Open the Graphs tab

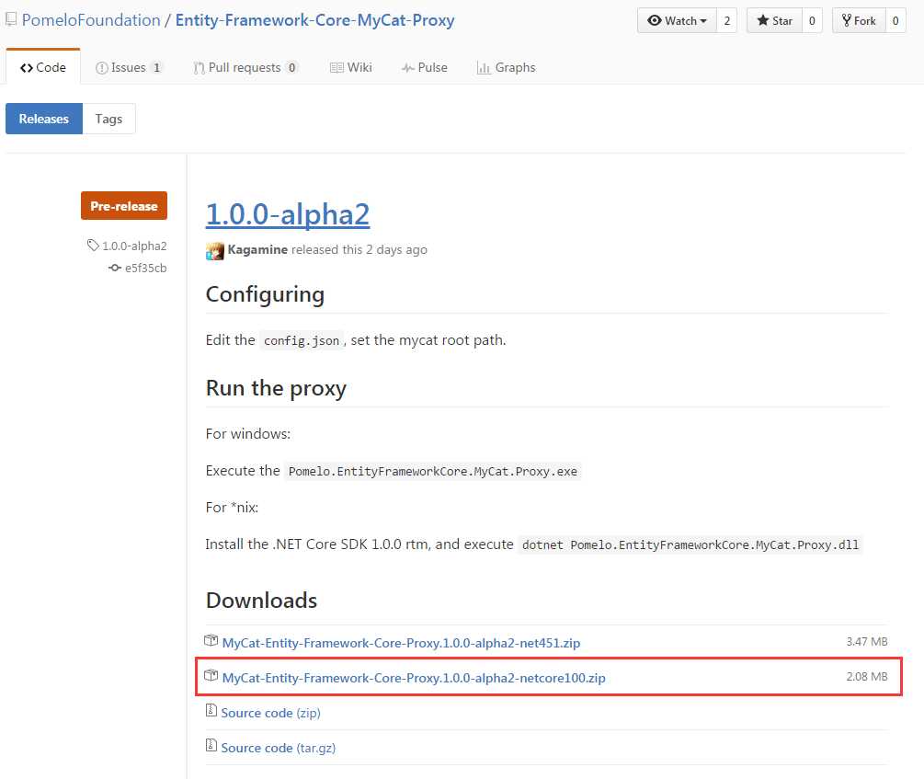pos(507,67)
